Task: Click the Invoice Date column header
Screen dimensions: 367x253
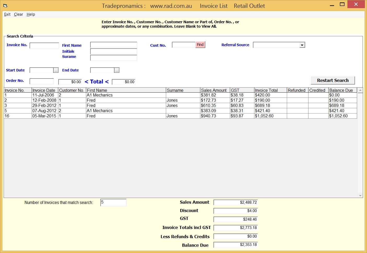Action: click(45, 90)
